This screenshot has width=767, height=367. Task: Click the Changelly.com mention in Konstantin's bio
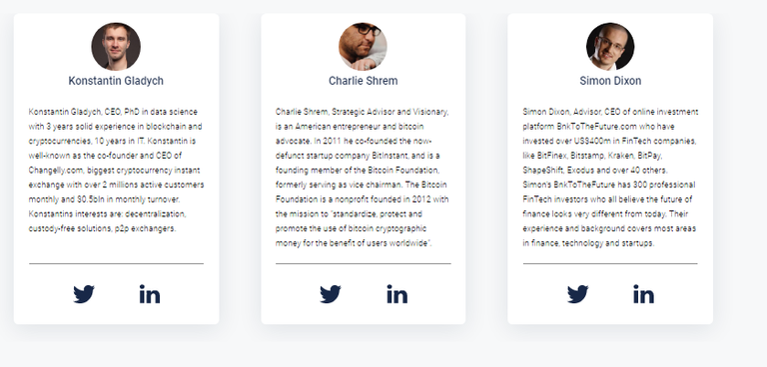[x=56, y=171]
